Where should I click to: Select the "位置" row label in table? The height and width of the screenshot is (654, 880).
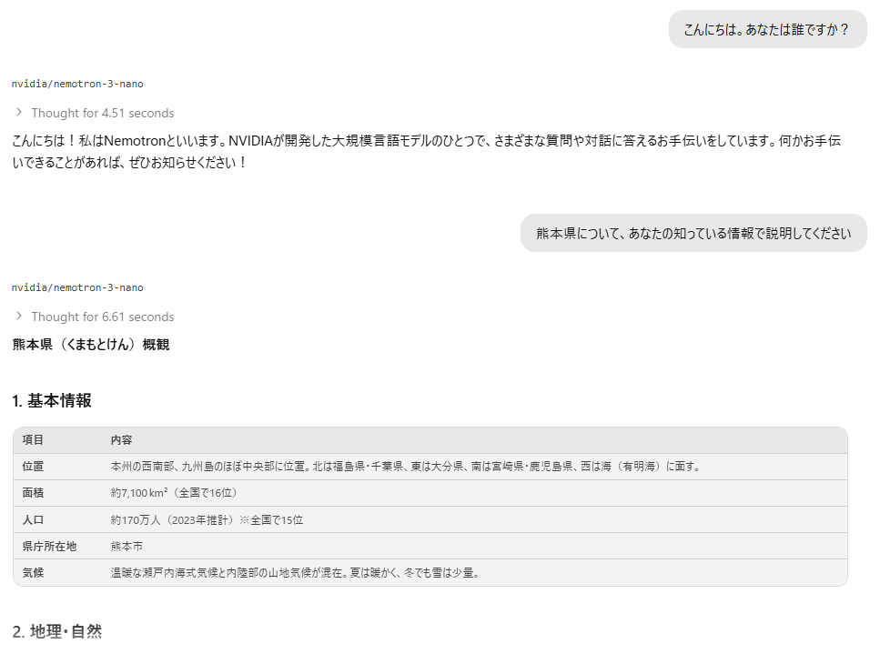click(33, 467)
